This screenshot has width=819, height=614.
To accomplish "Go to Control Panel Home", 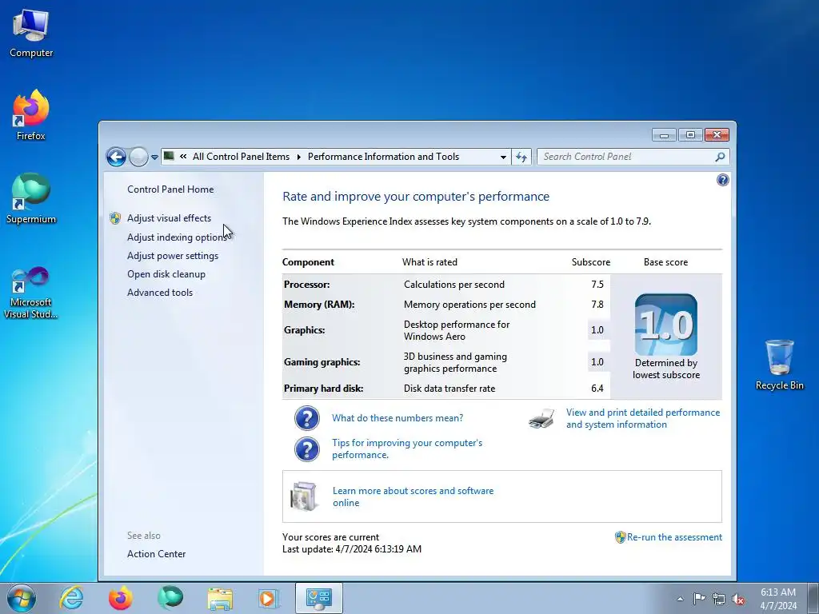I will [170, 189].
